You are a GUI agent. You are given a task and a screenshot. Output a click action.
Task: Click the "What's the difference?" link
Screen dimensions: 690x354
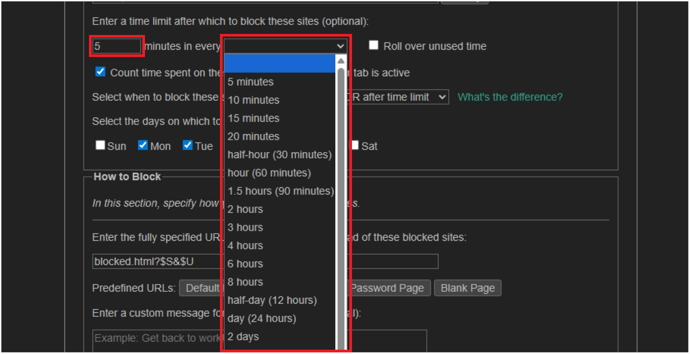click(x=509, y=97)
